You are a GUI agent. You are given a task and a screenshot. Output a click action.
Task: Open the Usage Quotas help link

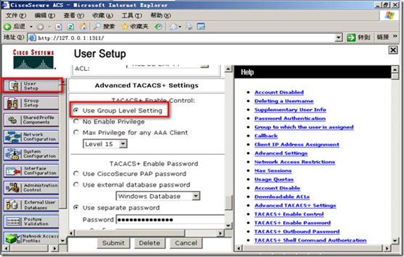coord(274,180)
